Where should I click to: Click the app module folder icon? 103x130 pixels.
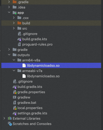[15, 13]
